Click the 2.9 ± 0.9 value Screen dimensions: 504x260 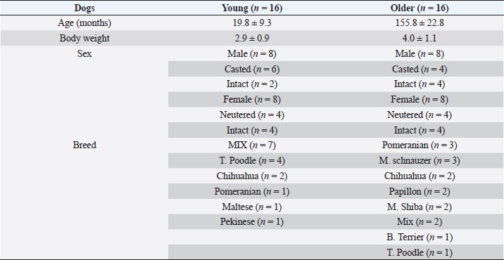click(x=252, y=38)
